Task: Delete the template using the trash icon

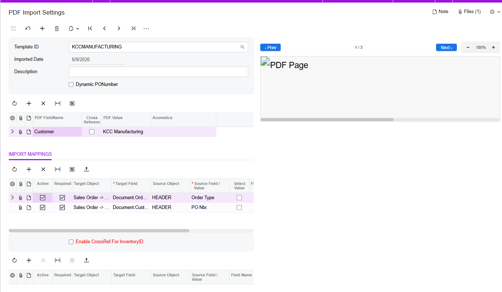Action: (x=57, y=28)
